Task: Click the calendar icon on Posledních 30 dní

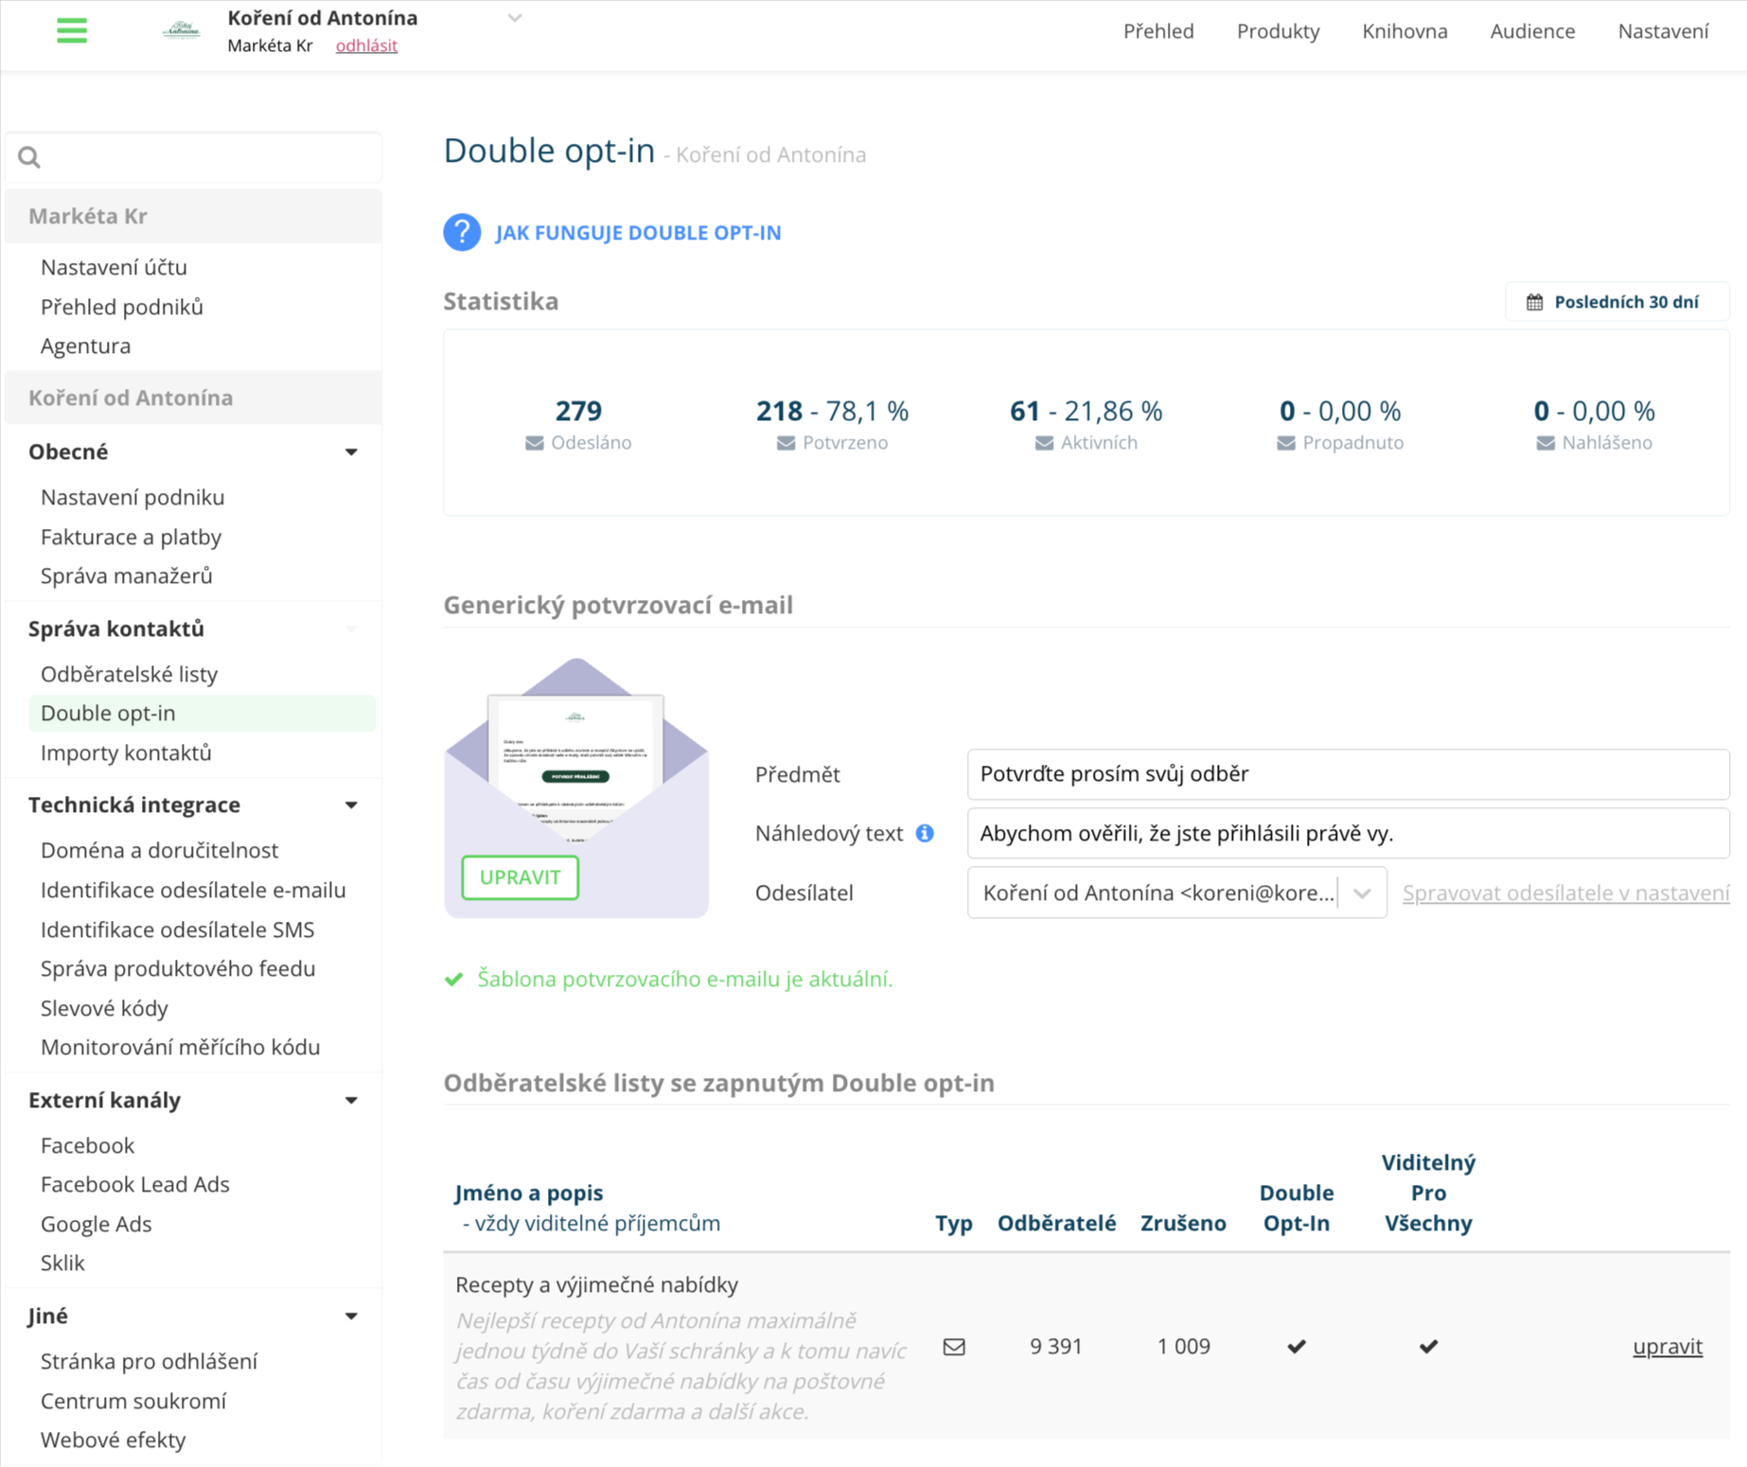Action: point(1535,301)
